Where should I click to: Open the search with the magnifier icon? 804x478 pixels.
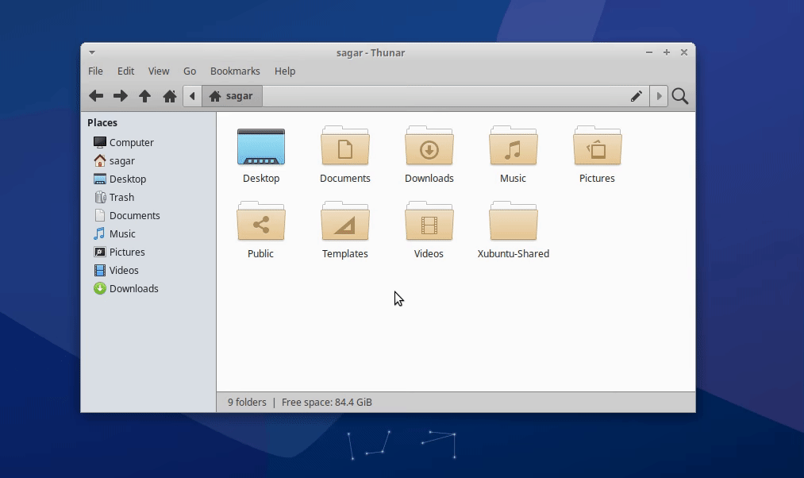point(679,95)
